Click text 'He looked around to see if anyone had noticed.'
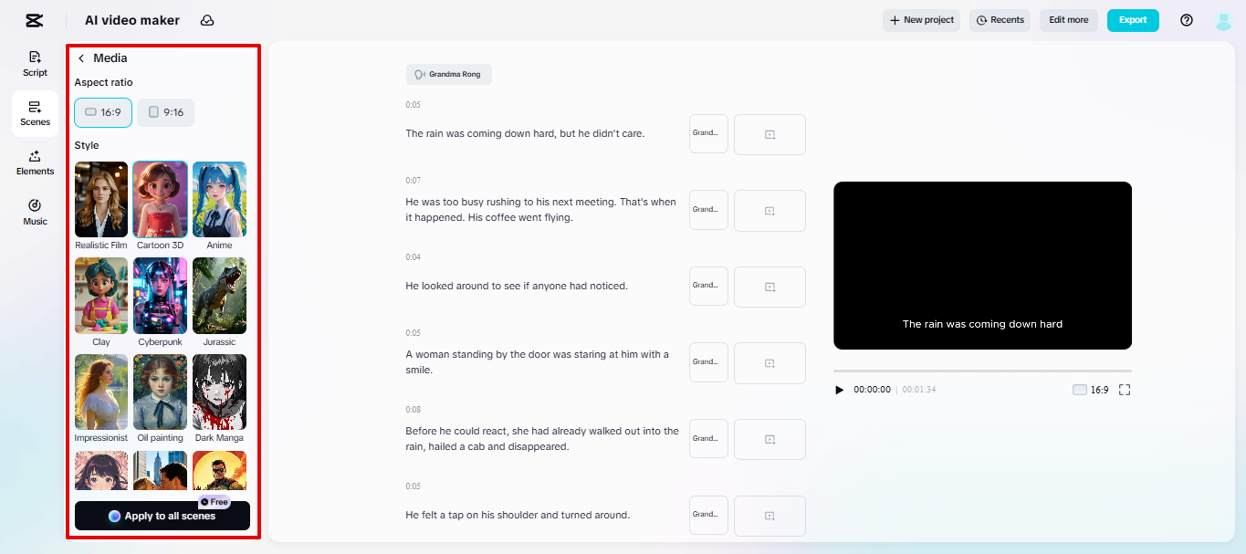This screenshot has height=554, width=1246. (517, 287)
